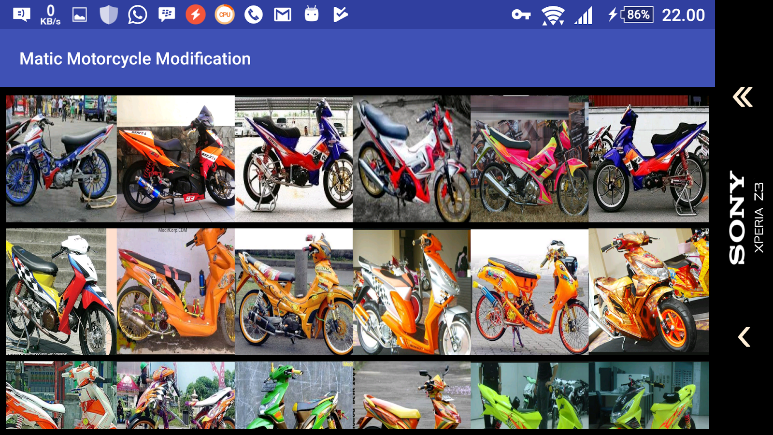Tap the mobile signal strength icon

(x=584, y=15)
